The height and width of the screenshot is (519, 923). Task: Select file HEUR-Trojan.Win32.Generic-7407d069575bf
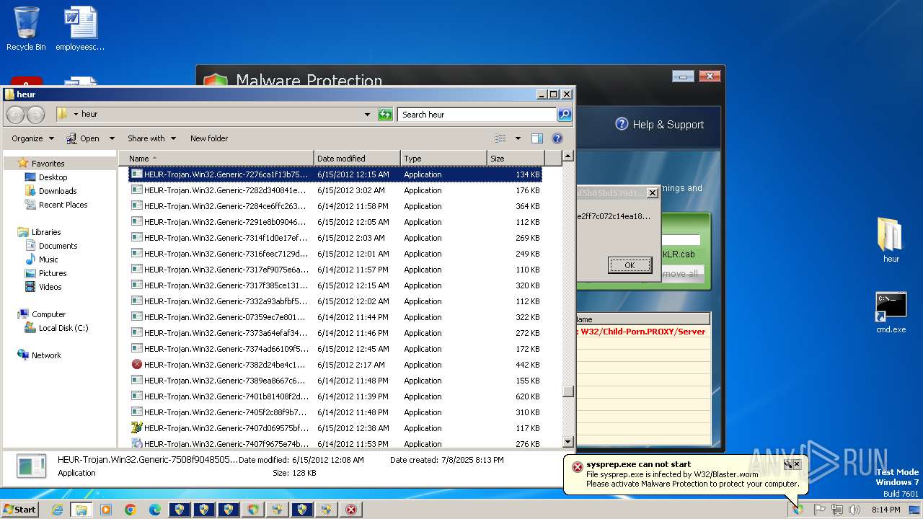pyautogui.click(x=335, y=428)
